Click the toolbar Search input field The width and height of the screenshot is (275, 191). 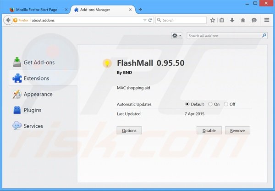point(181,20)
